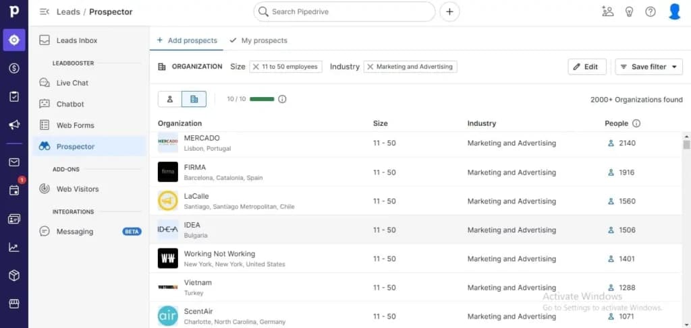
Task: Open Marketplace store icon in left rail
Action: pyautogui.click(x=14, y=304)
